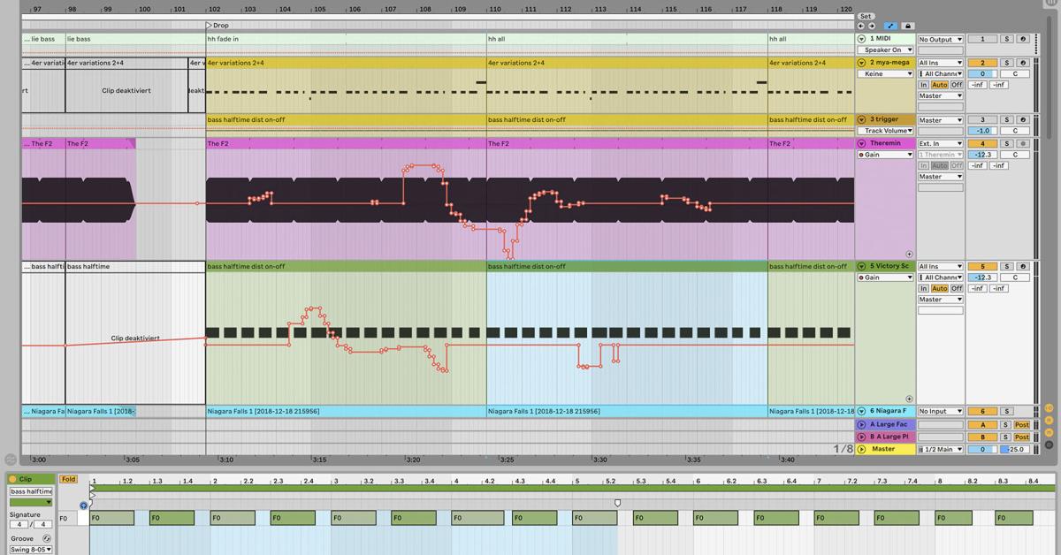Click the clip activator circle beside the Clip label
This screenshot has height=555, width=1061.
click(x=12, y=479)
